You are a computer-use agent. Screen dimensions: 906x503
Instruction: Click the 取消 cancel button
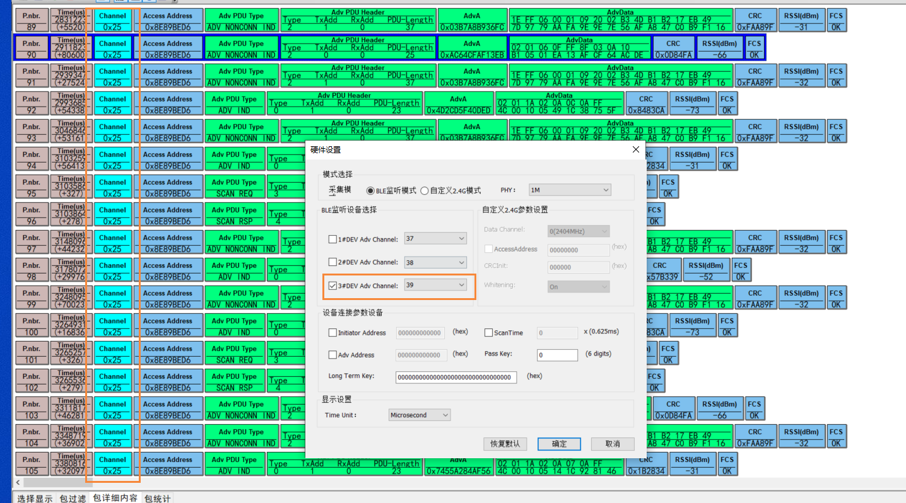tap(613, 444)
